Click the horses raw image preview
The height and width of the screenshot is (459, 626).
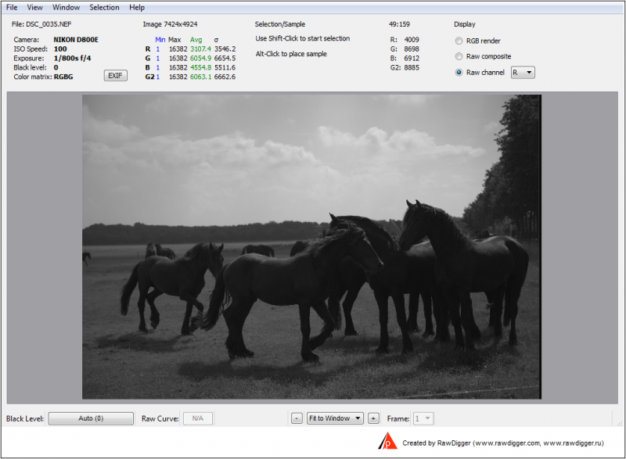click(311, 246)
